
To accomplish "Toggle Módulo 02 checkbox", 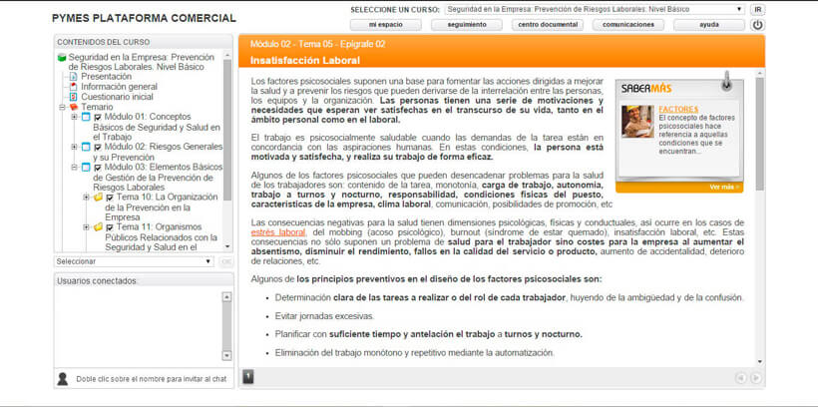I will coord(98,148).
